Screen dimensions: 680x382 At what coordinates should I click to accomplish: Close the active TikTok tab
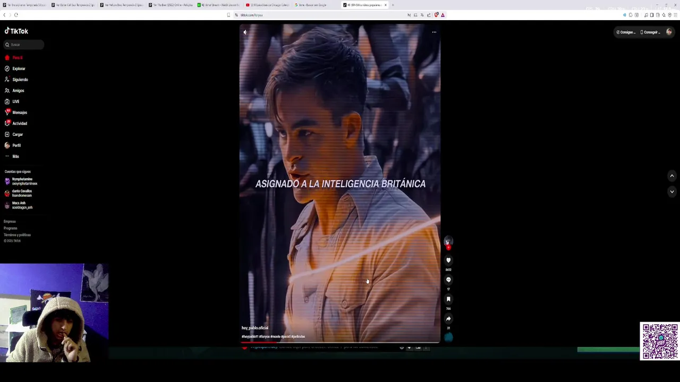[x=386, y=5]
